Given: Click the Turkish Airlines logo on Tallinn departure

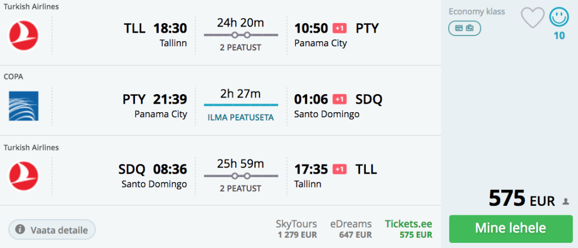Looking at the screenshot, I should point(23,35).
